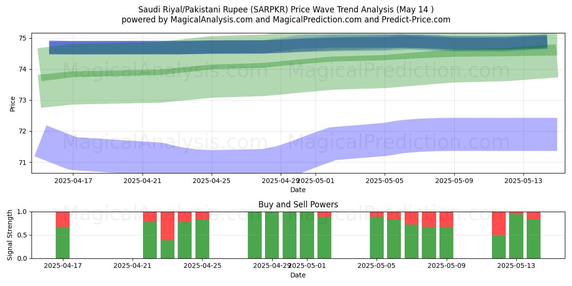The height and width of the screenshot is (286, 572).
Task: Click 2025-04-21 tick label on bar chart
Action: [133, 266]
